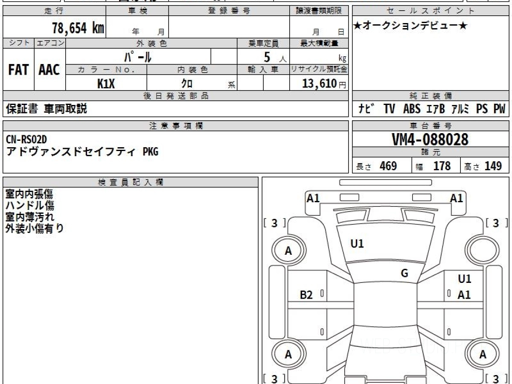Click the 純正装備 header
The width and height of the screenshot is (512, 384).
click(x=431, y=96)
